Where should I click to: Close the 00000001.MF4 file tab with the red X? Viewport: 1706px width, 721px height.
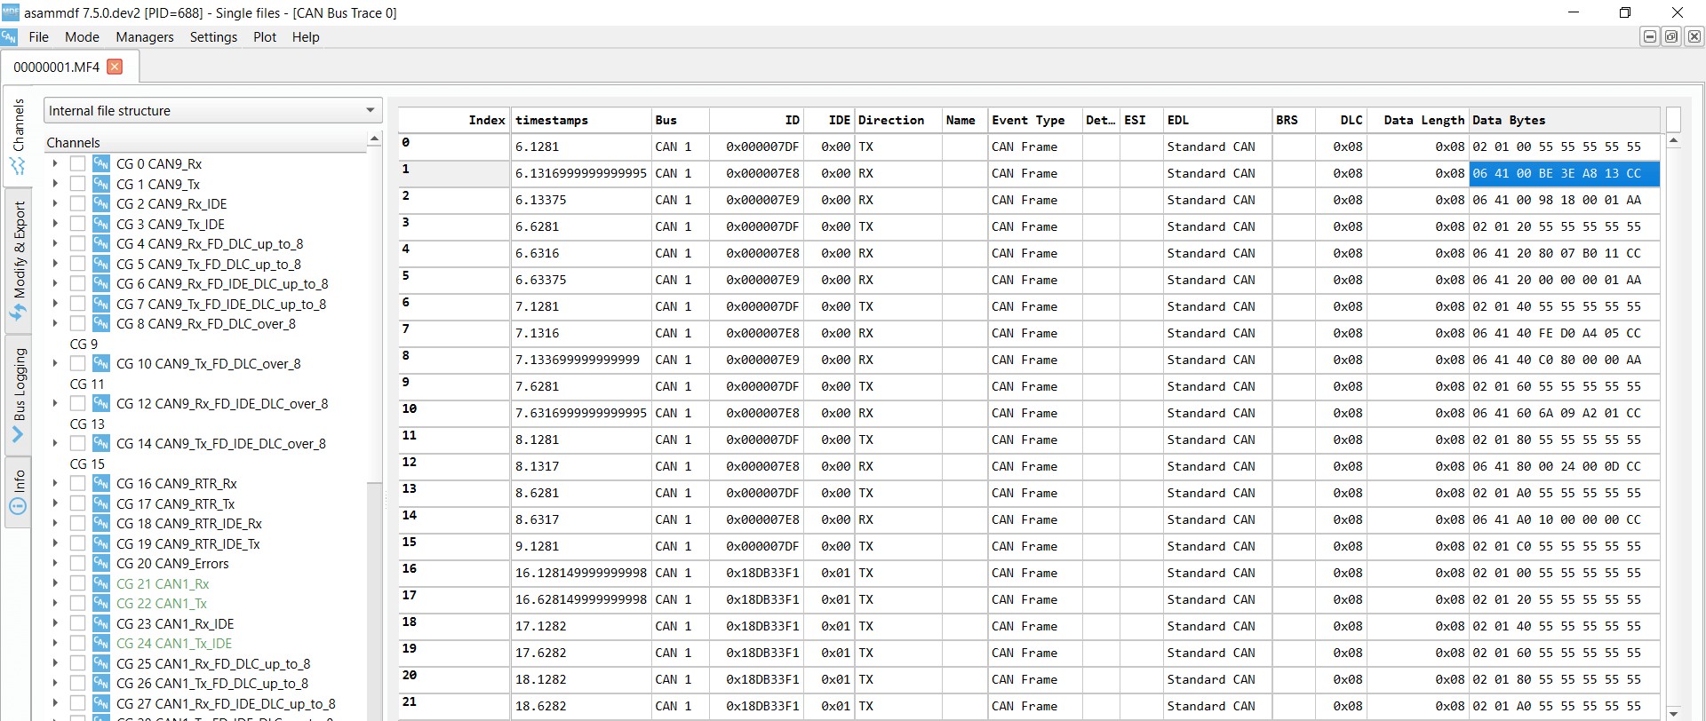[115, 67]
